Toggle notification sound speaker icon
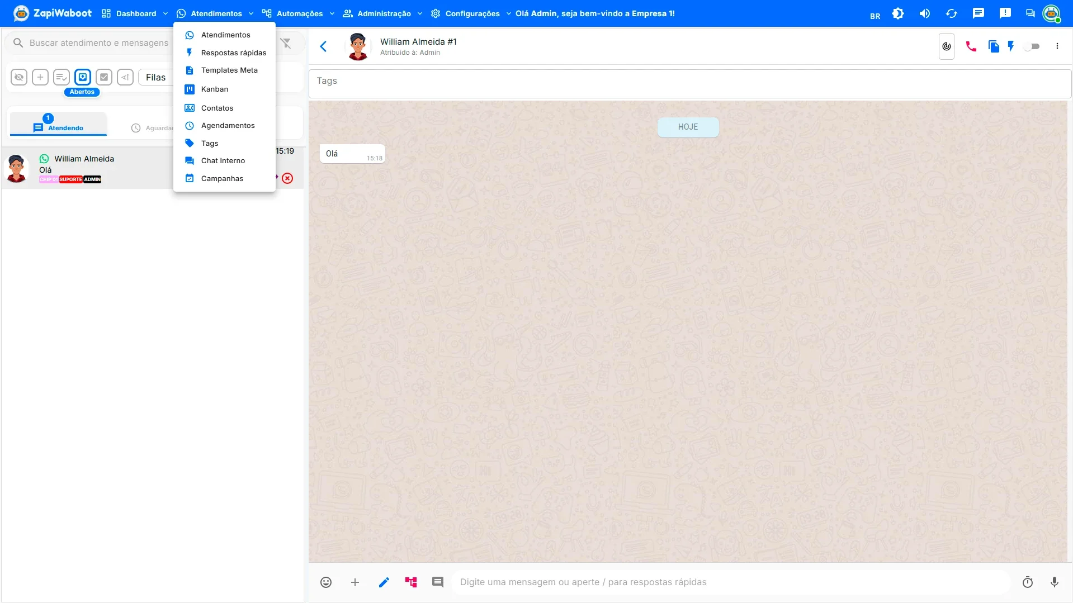This screenshot has height=603, width=1073. (925, 13)
